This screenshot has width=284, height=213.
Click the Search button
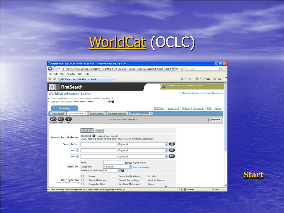point(87,130)
